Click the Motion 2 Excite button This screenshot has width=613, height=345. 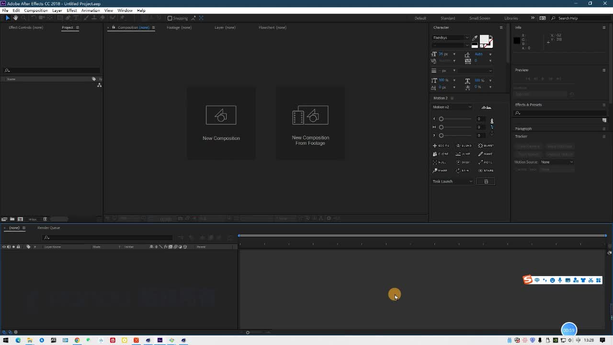pos(441,146)
